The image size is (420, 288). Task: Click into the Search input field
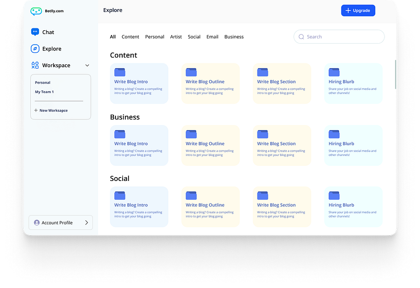[339, 36]
